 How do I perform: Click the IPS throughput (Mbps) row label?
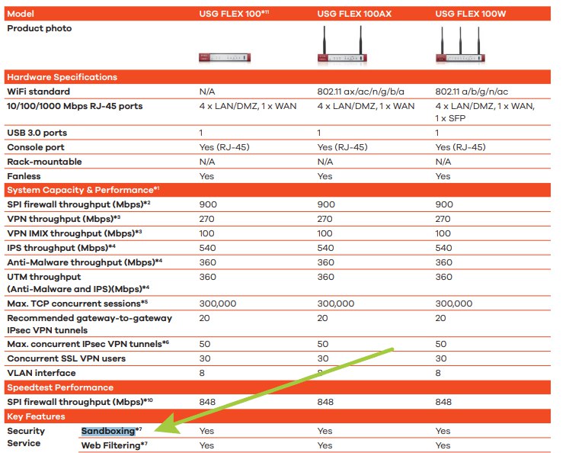pyautogui.click(x=61, y=248)
